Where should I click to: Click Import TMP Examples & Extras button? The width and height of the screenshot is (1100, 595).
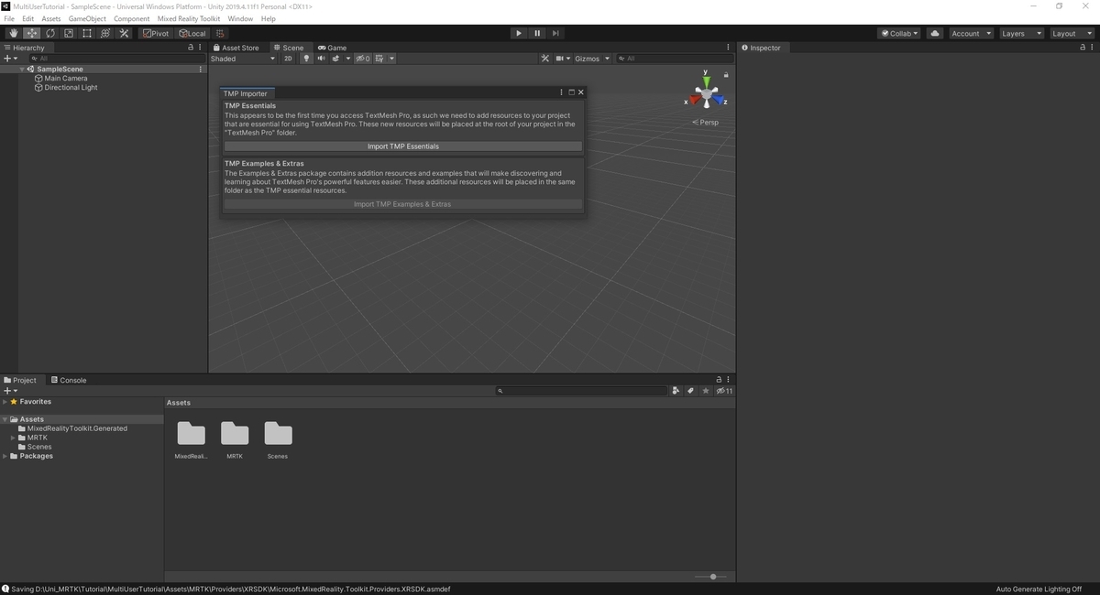pos(403,204)
